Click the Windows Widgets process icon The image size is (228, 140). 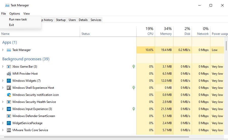pos(9,81)
